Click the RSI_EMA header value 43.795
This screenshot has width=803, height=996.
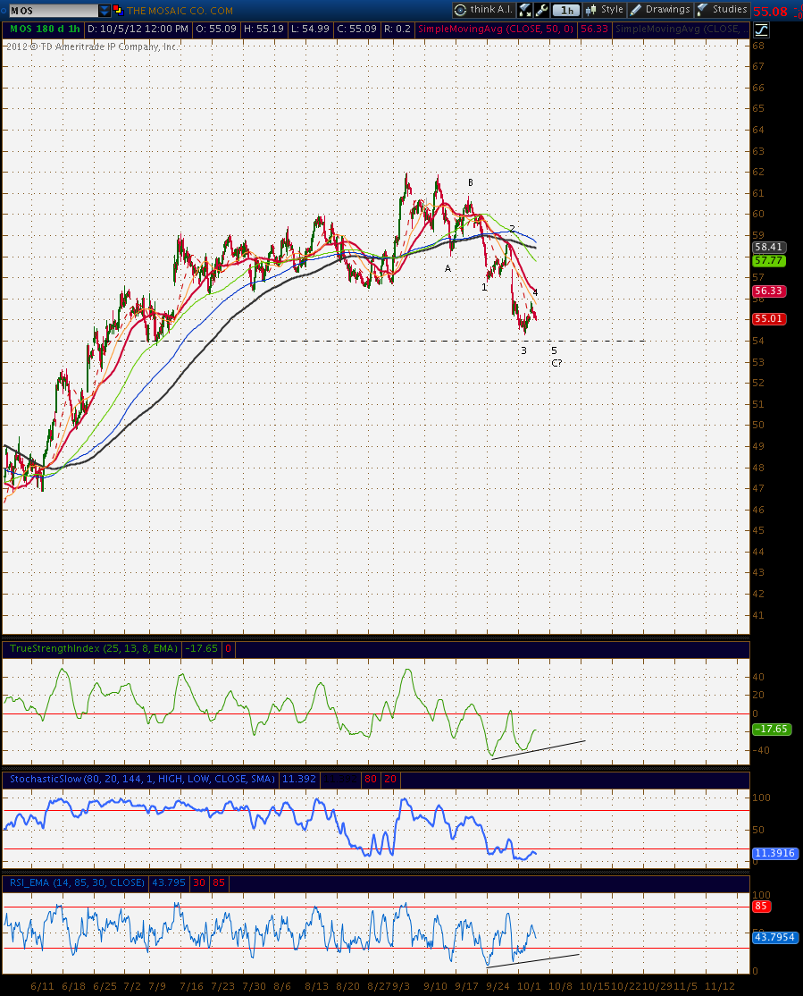[169, 883]
